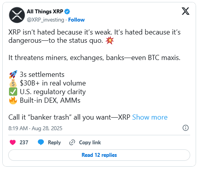The height and width of the screenshot is (169, 198).
Task: Open the @XRP_investing handle
Action: 45,20
